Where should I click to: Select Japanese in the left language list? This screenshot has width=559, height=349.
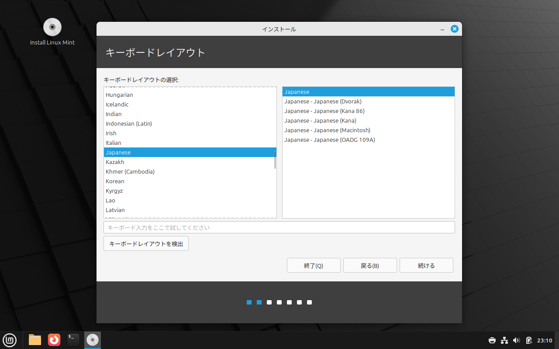click(190, 152)
